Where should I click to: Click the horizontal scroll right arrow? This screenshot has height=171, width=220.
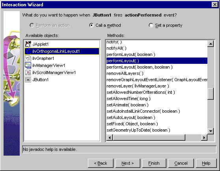(x=204, y=138)
